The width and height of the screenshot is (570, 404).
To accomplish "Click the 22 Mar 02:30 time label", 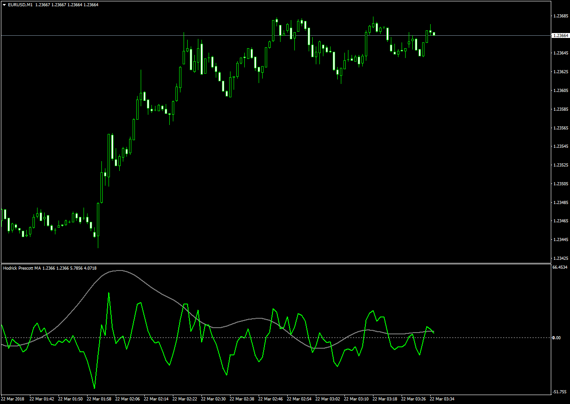I will pos(214,399).
